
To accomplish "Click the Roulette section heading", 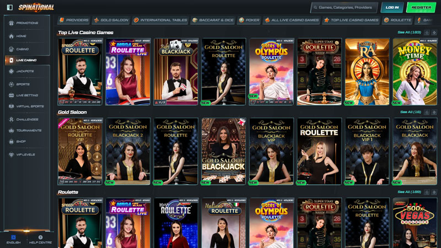I will (x=68, y=192).
